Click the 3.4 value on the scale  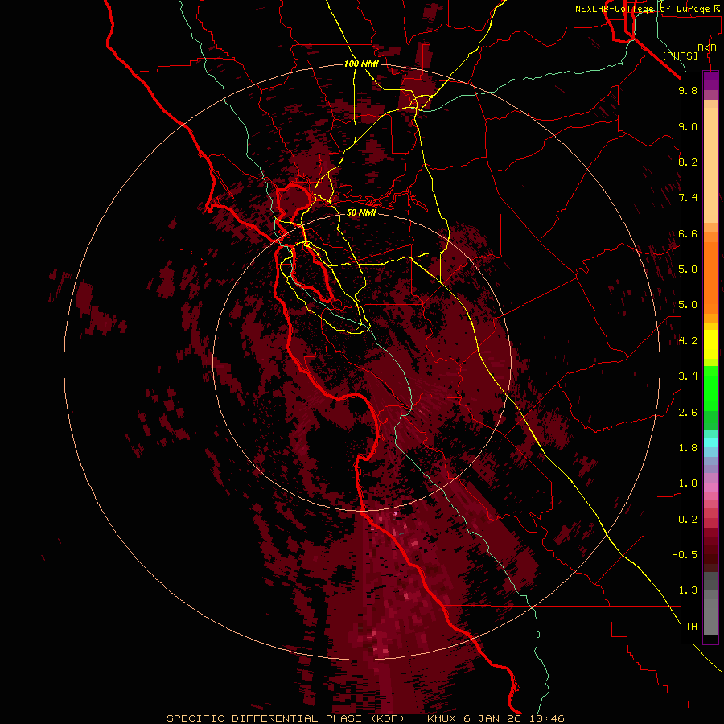click(x=688, y=376)
